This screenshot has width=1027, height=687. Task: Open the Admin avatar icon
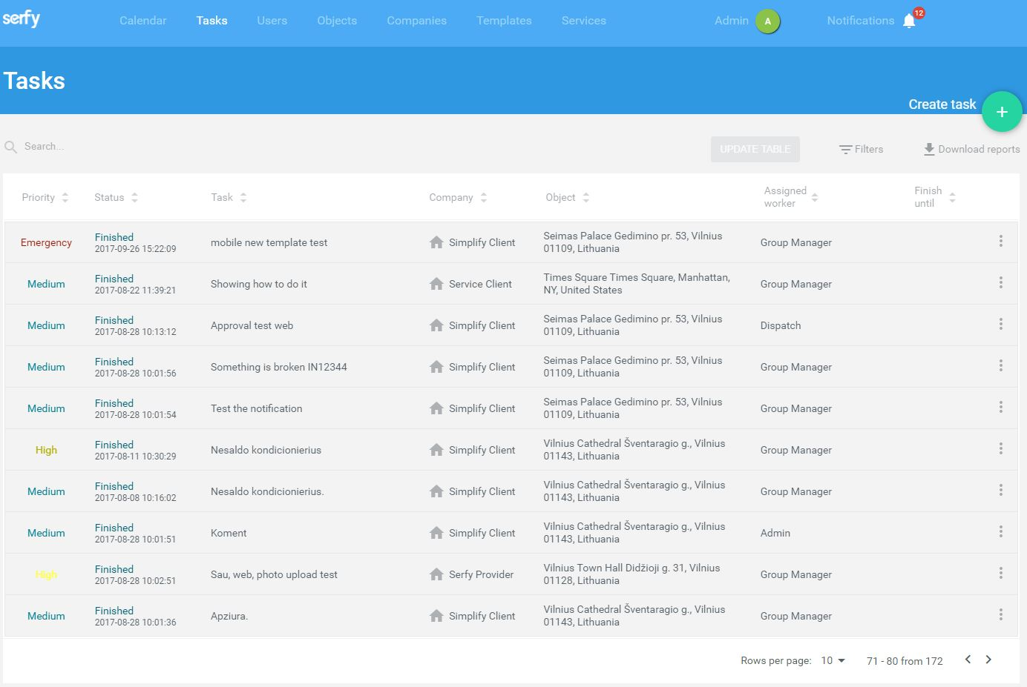(x=768, y=20)
